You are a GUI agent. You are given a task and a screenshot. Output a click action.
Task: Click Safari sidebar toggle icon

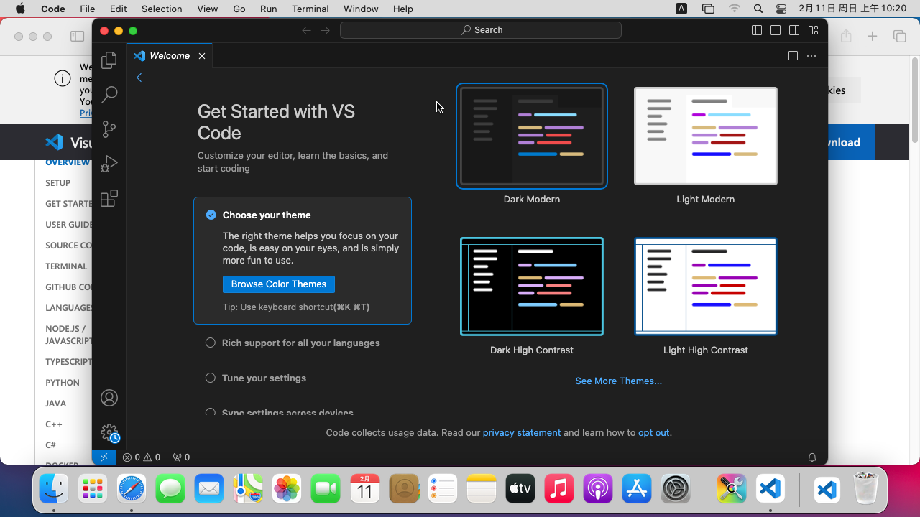[77, 37]
